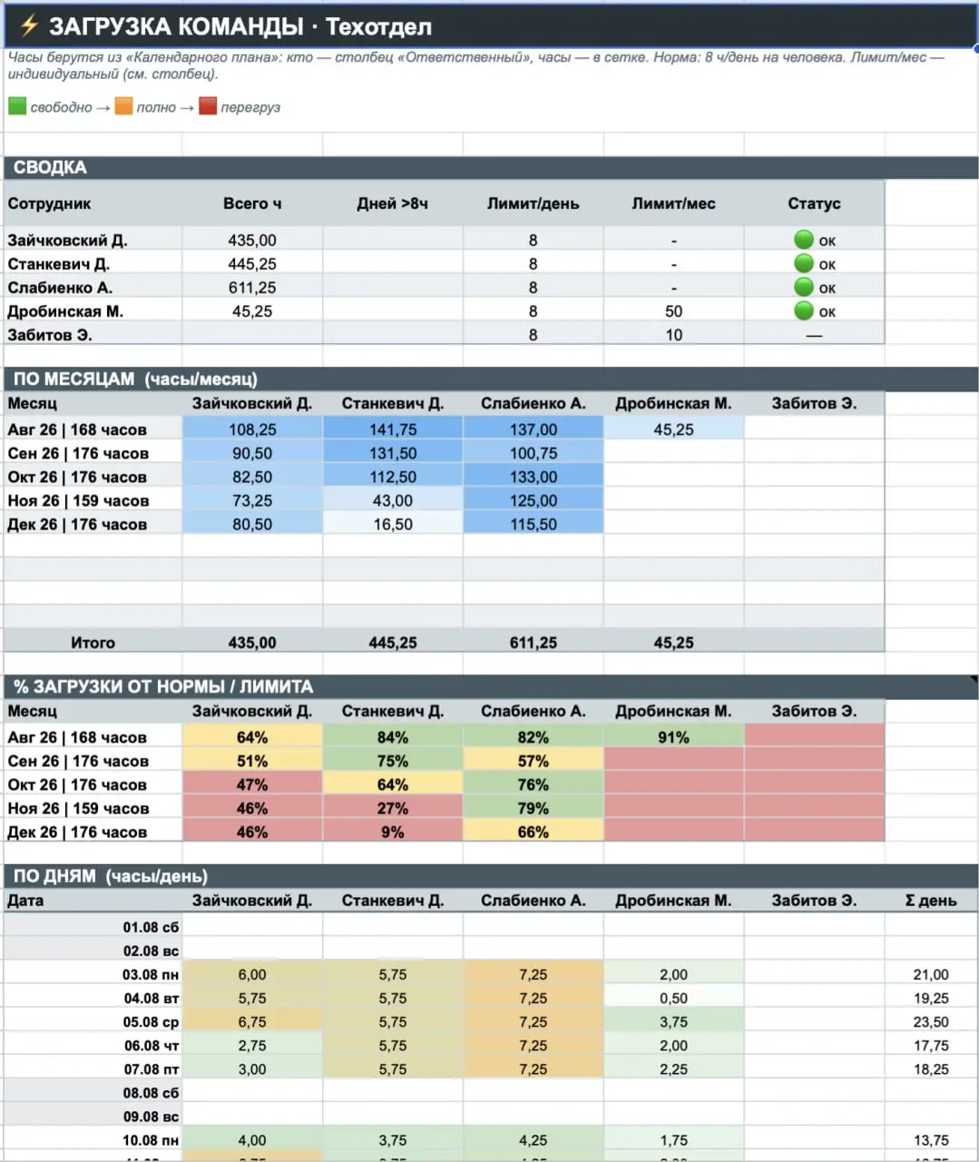The width and height of the screenshot is (979, 1162).
Task: Select Дробинская's monthly limit cell '50'
Action: tap(674, 310)
